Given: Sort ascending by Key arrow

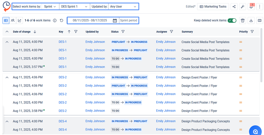Looking at the screenshot, I should coord(69,31).
